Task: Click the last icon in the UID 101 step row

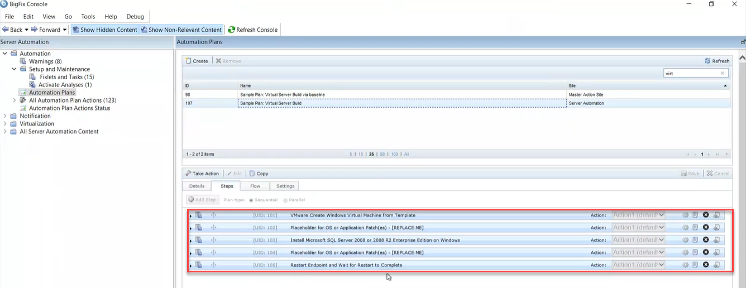Action: point(716,215)
